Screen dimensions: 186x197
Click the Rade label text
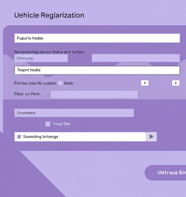(x=68, y=83)
